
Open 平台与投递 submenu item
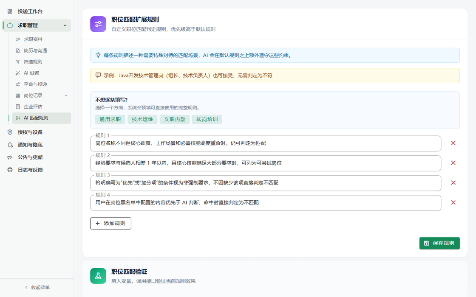(x=42, y=84)
